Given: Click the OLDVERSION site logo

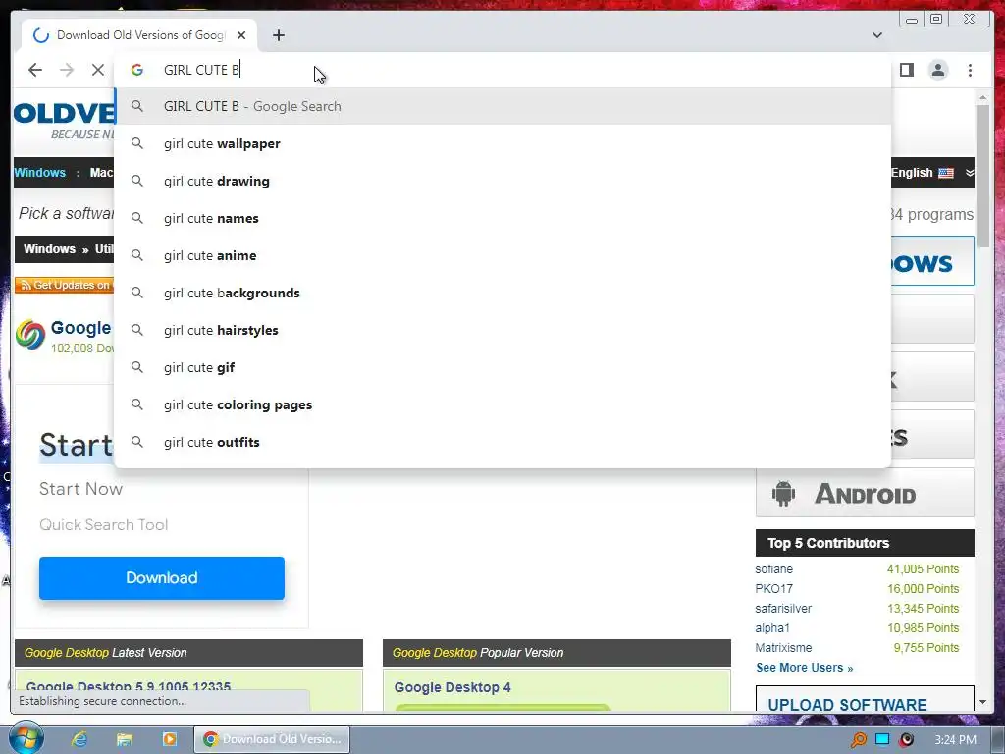Looking at the screenshot, I should click(x=64, y=114).
